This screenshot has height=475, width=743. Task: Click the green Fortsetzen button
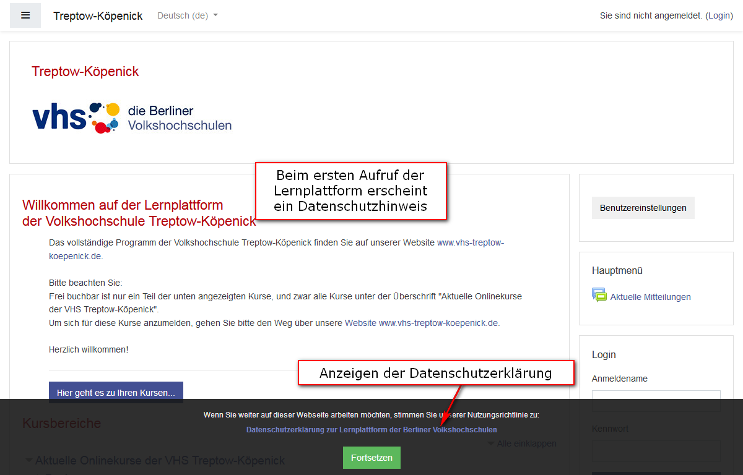pos(371,458)
